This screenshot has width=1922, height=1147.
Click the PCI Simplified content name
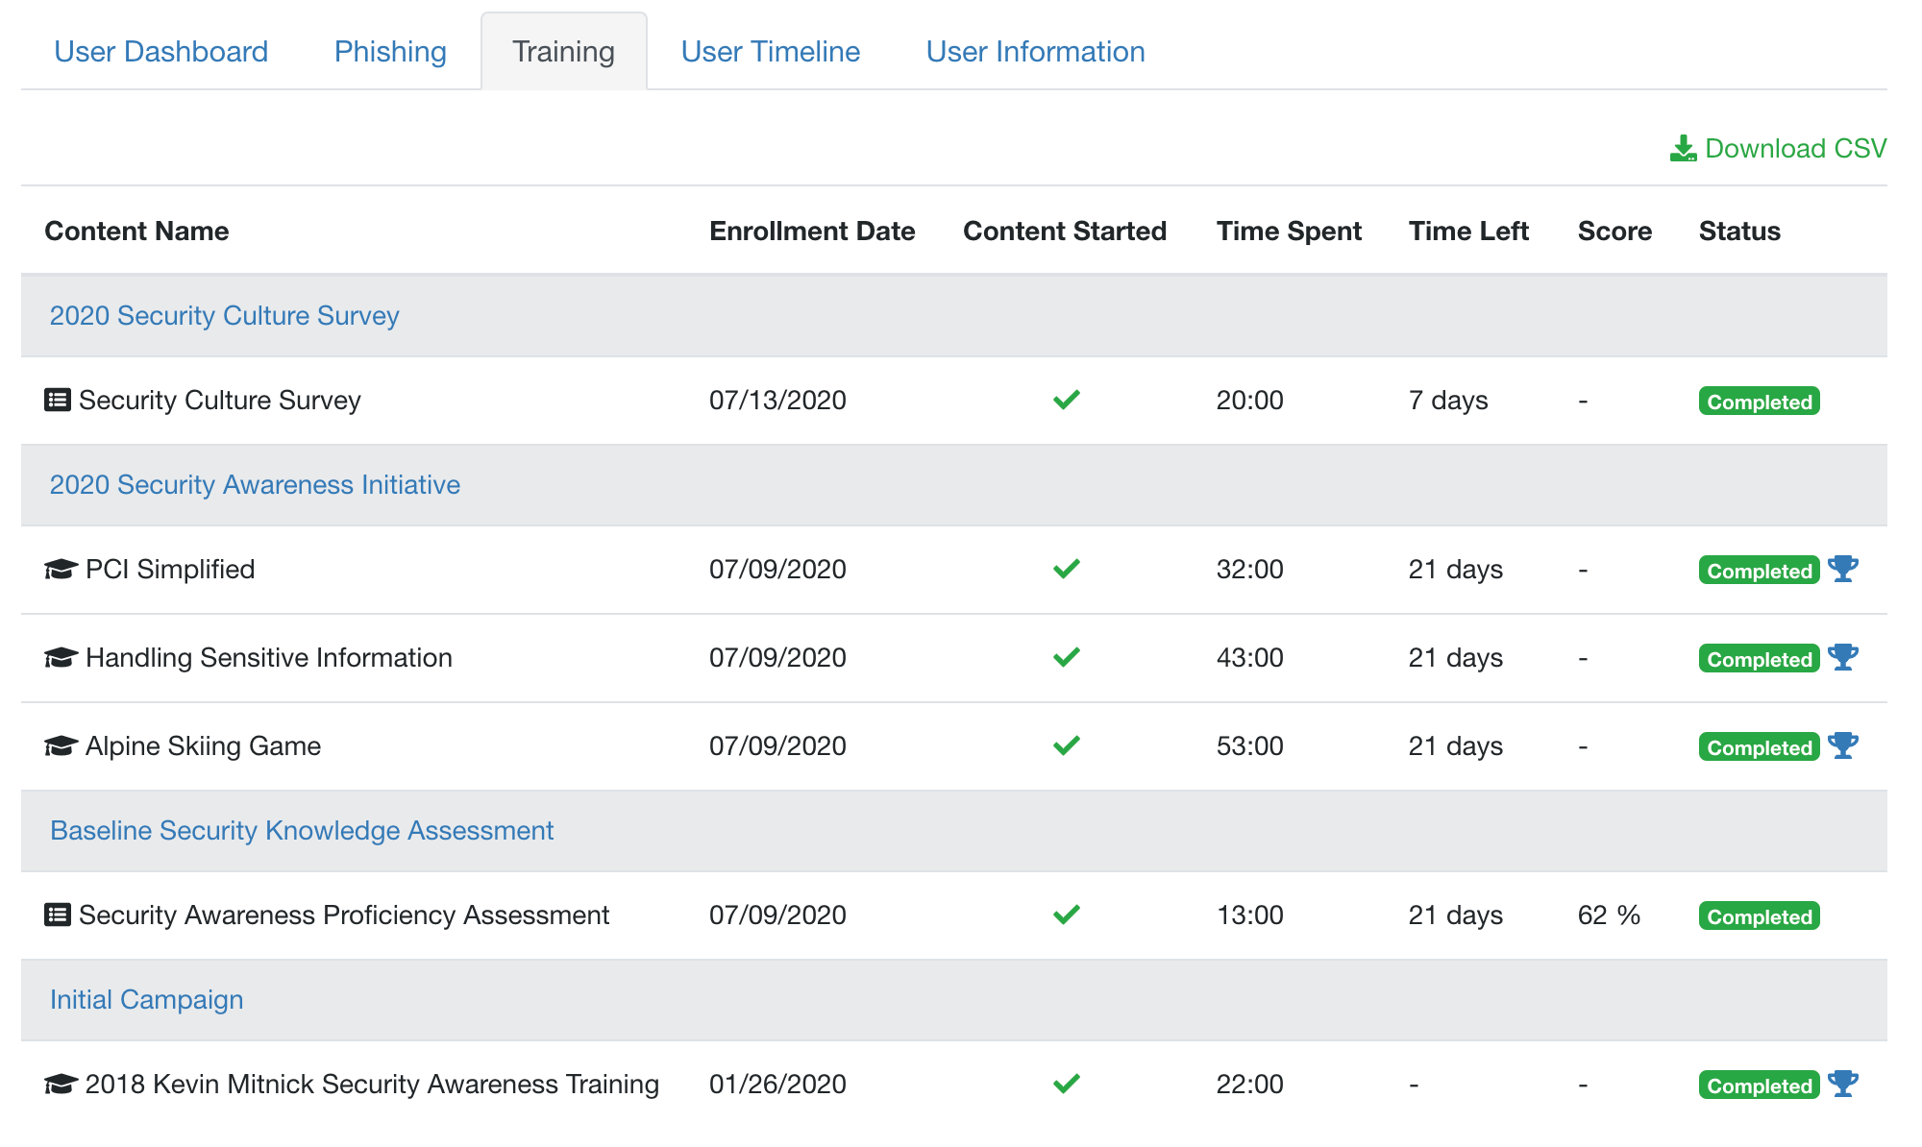(170, 570)
